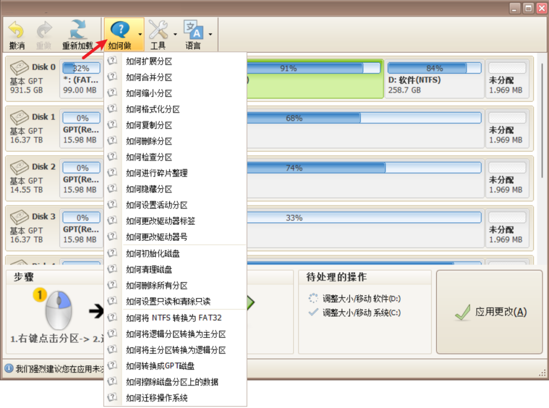Viewport: 549px width, 408px height.
Task: Select menu entry 如何格式化分区
Action: [175, 109]
